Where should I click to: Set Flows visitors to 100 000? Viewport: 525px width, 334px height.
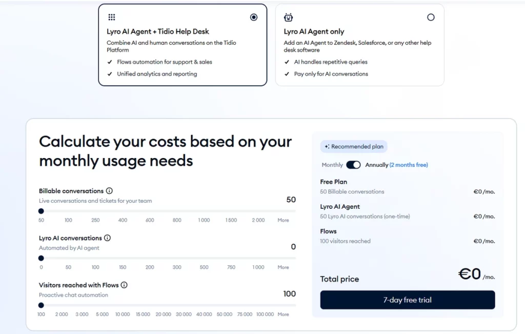[x=265, y=314]
